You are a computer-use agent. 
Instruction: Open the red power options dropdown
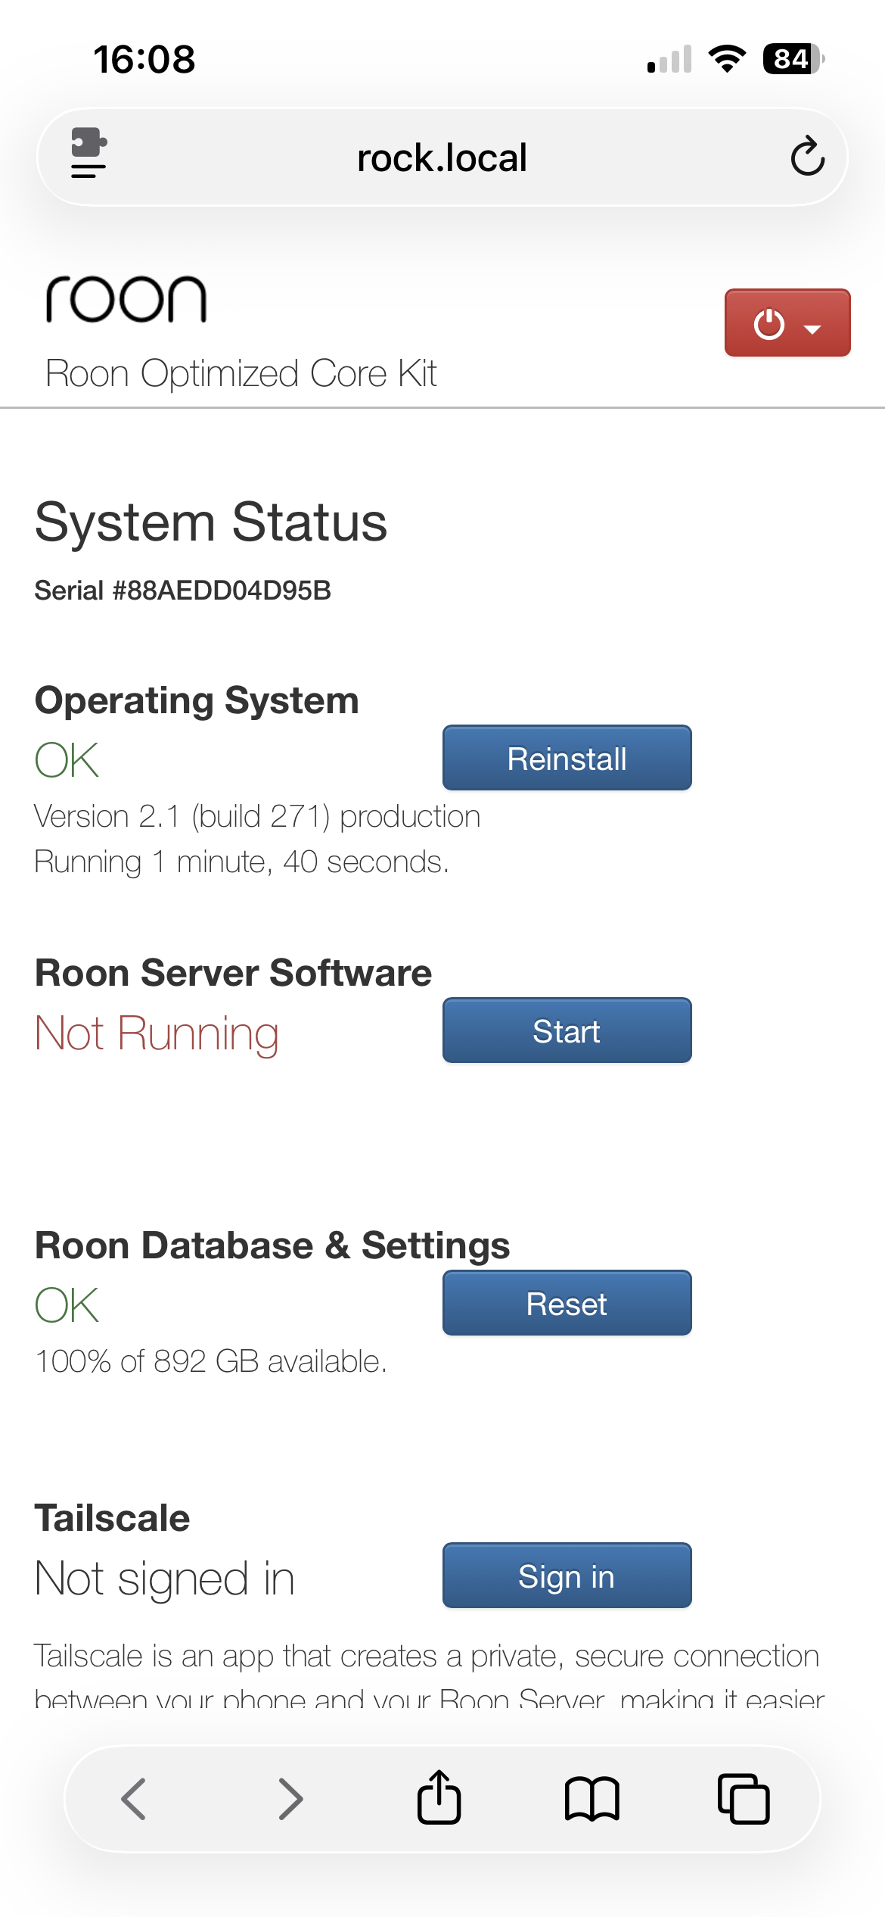click(x=787, y=323)
